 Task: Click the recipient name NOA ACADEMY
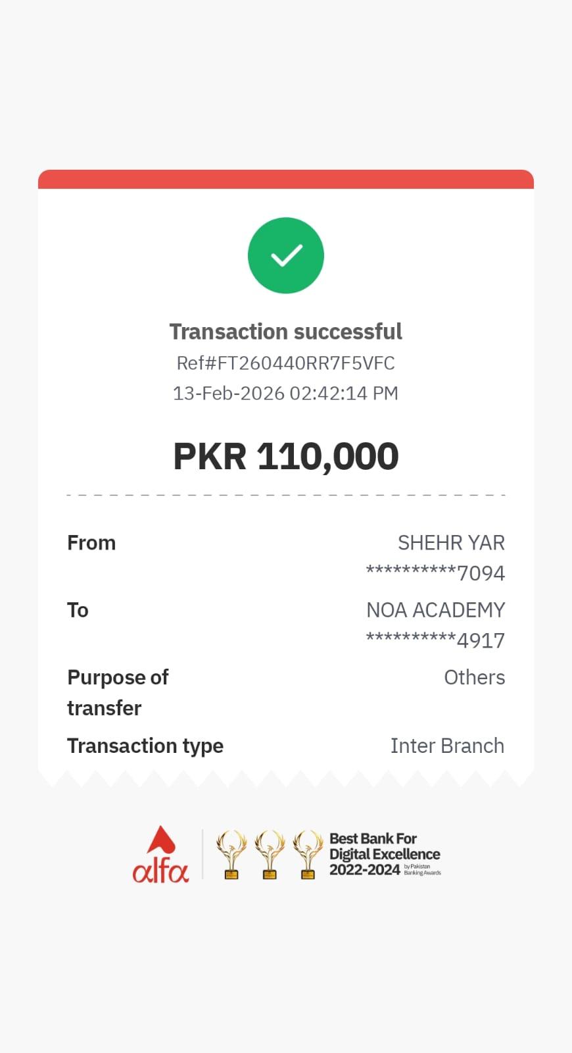point(435,610)
